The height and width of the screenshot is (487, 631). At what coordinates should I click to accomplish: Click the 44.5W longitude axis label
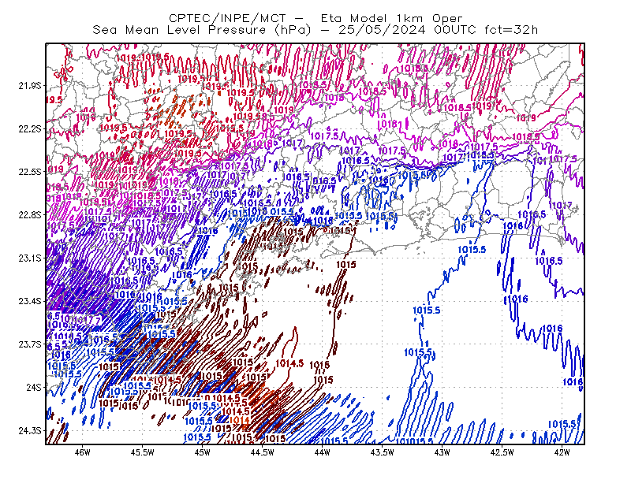tap(263, 452)
